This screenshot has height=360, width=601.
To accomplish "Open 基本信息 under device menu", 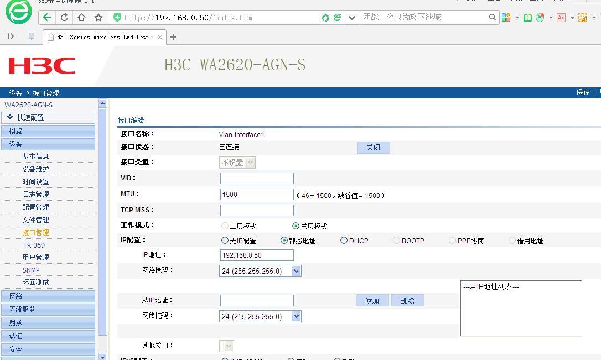I will 35,156.
